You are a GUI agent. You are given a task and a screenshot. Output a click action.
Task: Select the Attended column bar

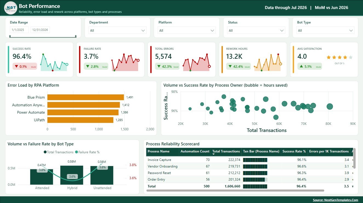pyautogui.click(x=42, y=177)
